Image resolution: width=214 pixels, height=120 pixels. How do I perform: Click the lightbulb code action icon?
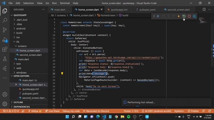click(x=62, y=73)
